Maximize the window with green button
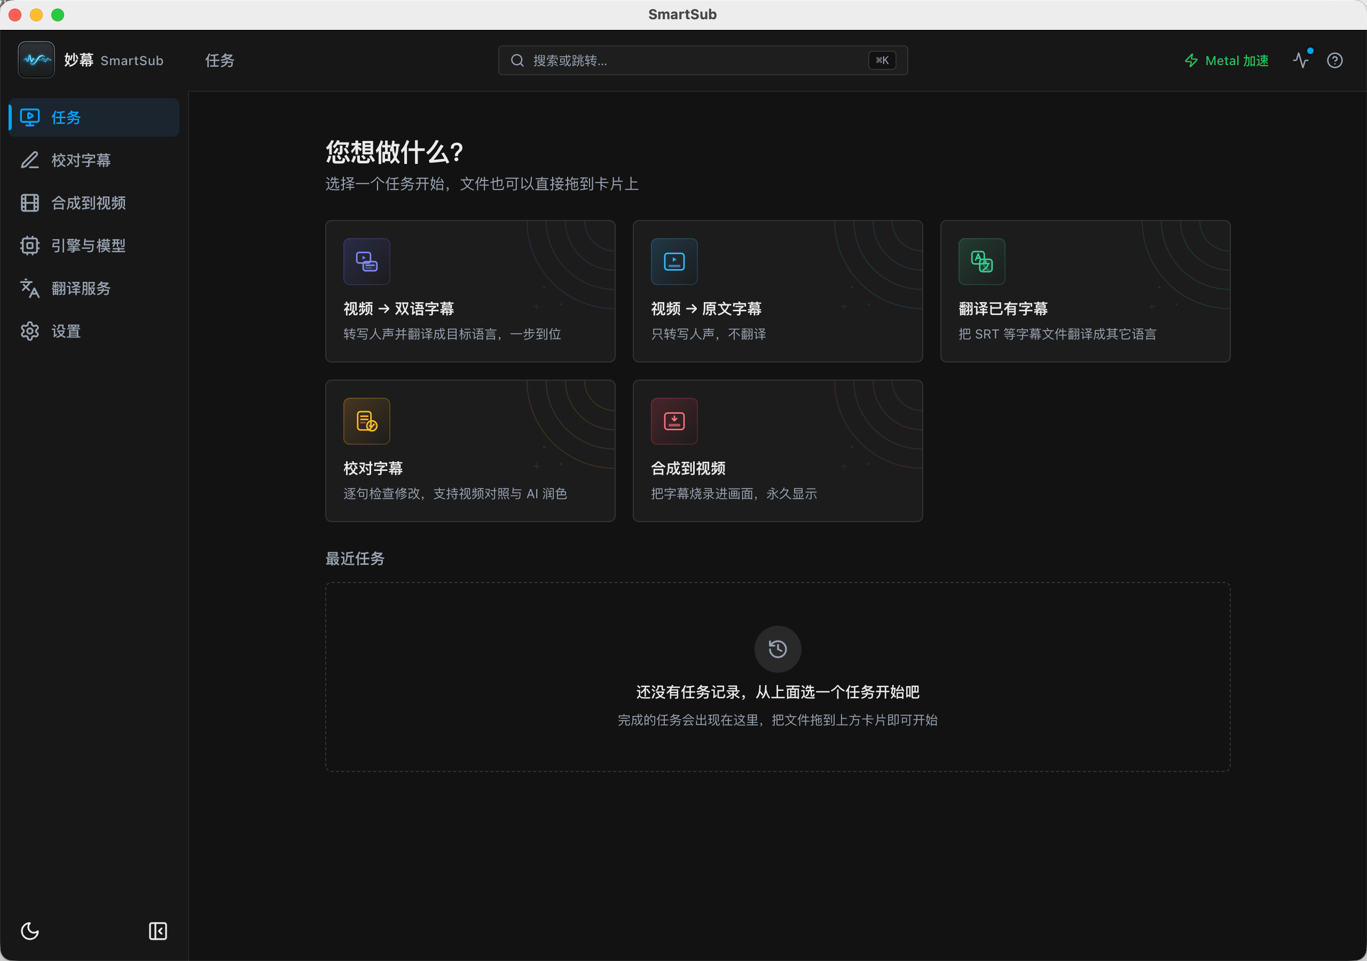 point(58,15)
